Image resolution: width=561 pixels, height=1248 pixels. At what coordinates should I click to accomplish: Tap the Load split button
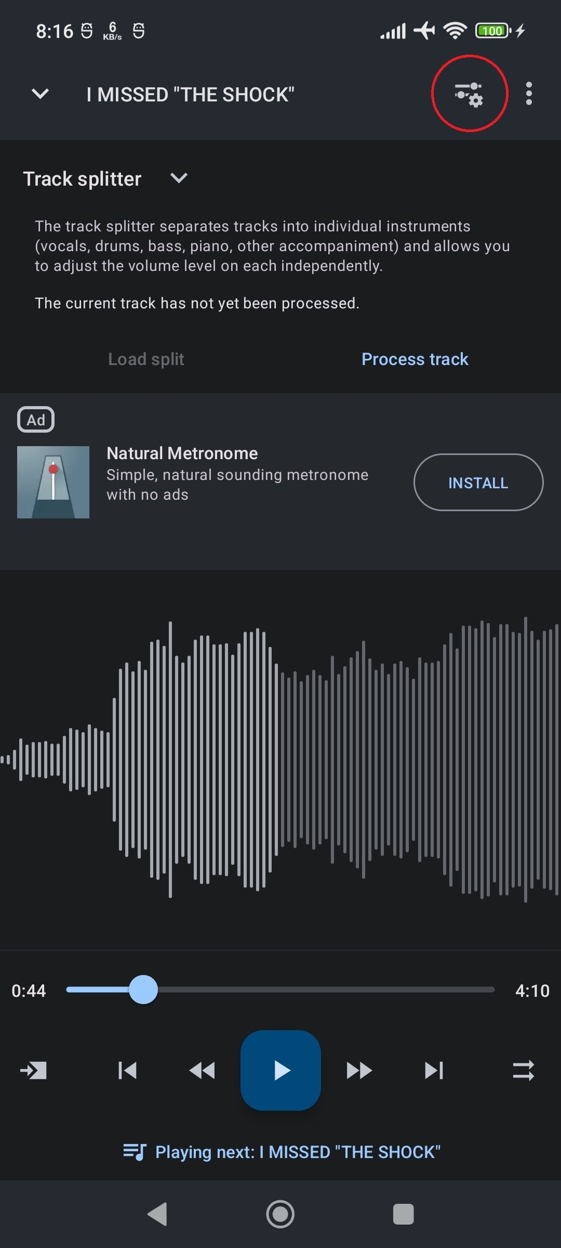coord(146,359)
